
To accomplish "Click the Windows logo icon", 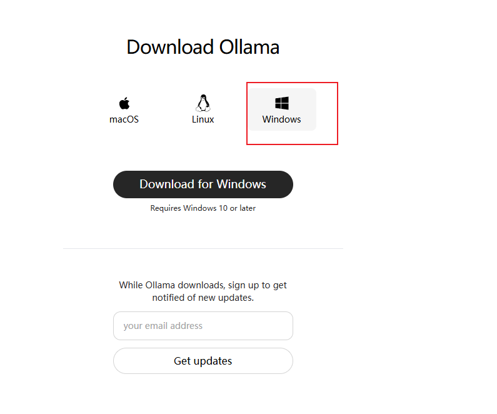I will [x=282, y=103].
